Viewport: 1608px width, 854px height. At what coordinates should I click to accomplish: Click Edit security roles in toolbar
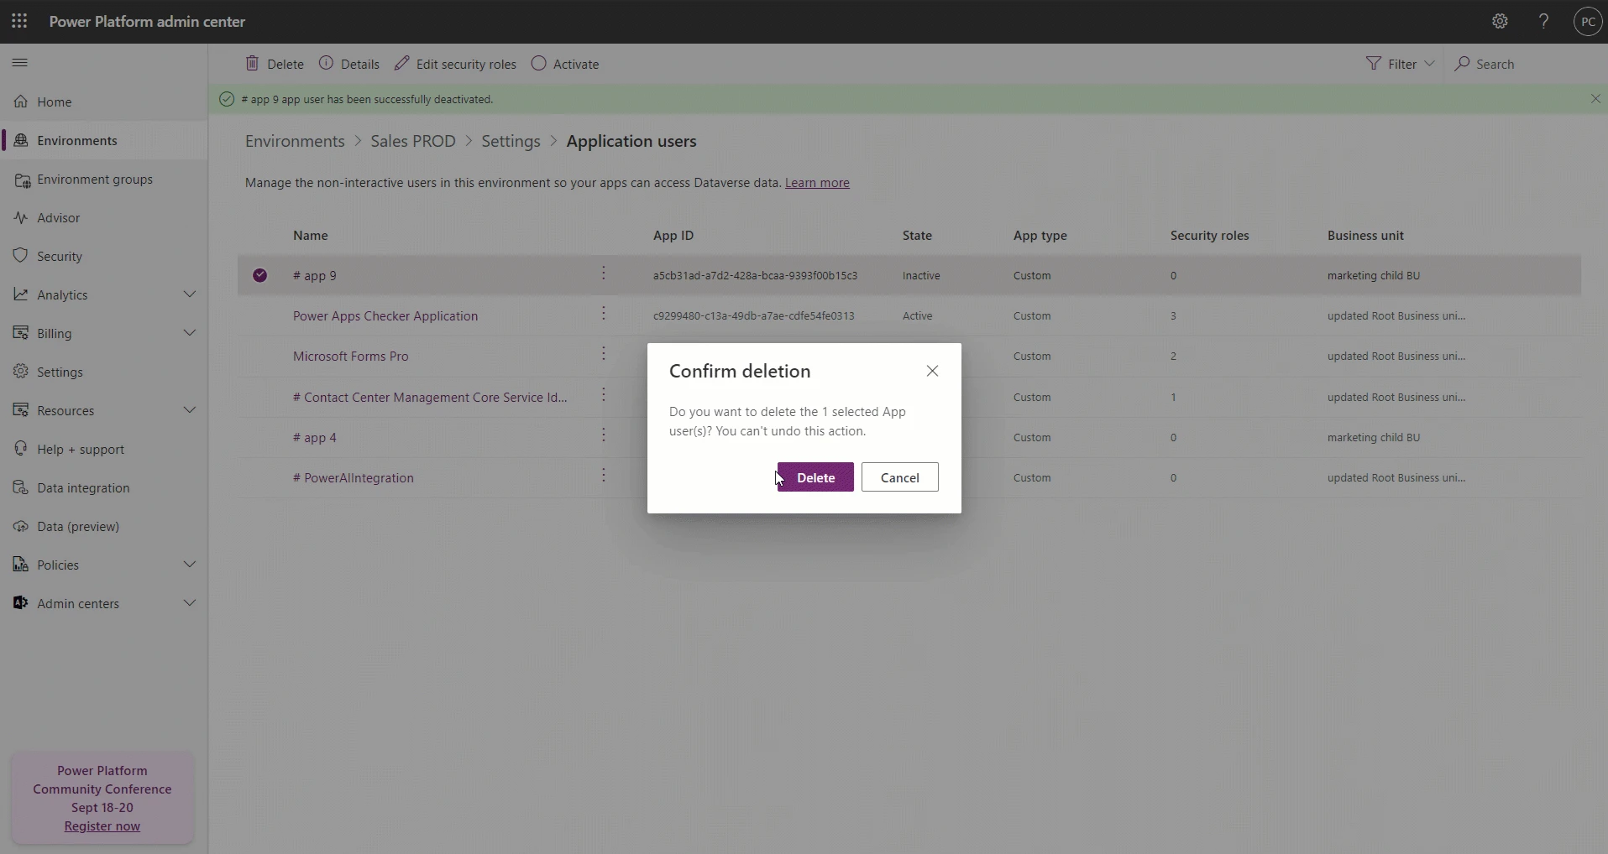(x=456, y=64)
